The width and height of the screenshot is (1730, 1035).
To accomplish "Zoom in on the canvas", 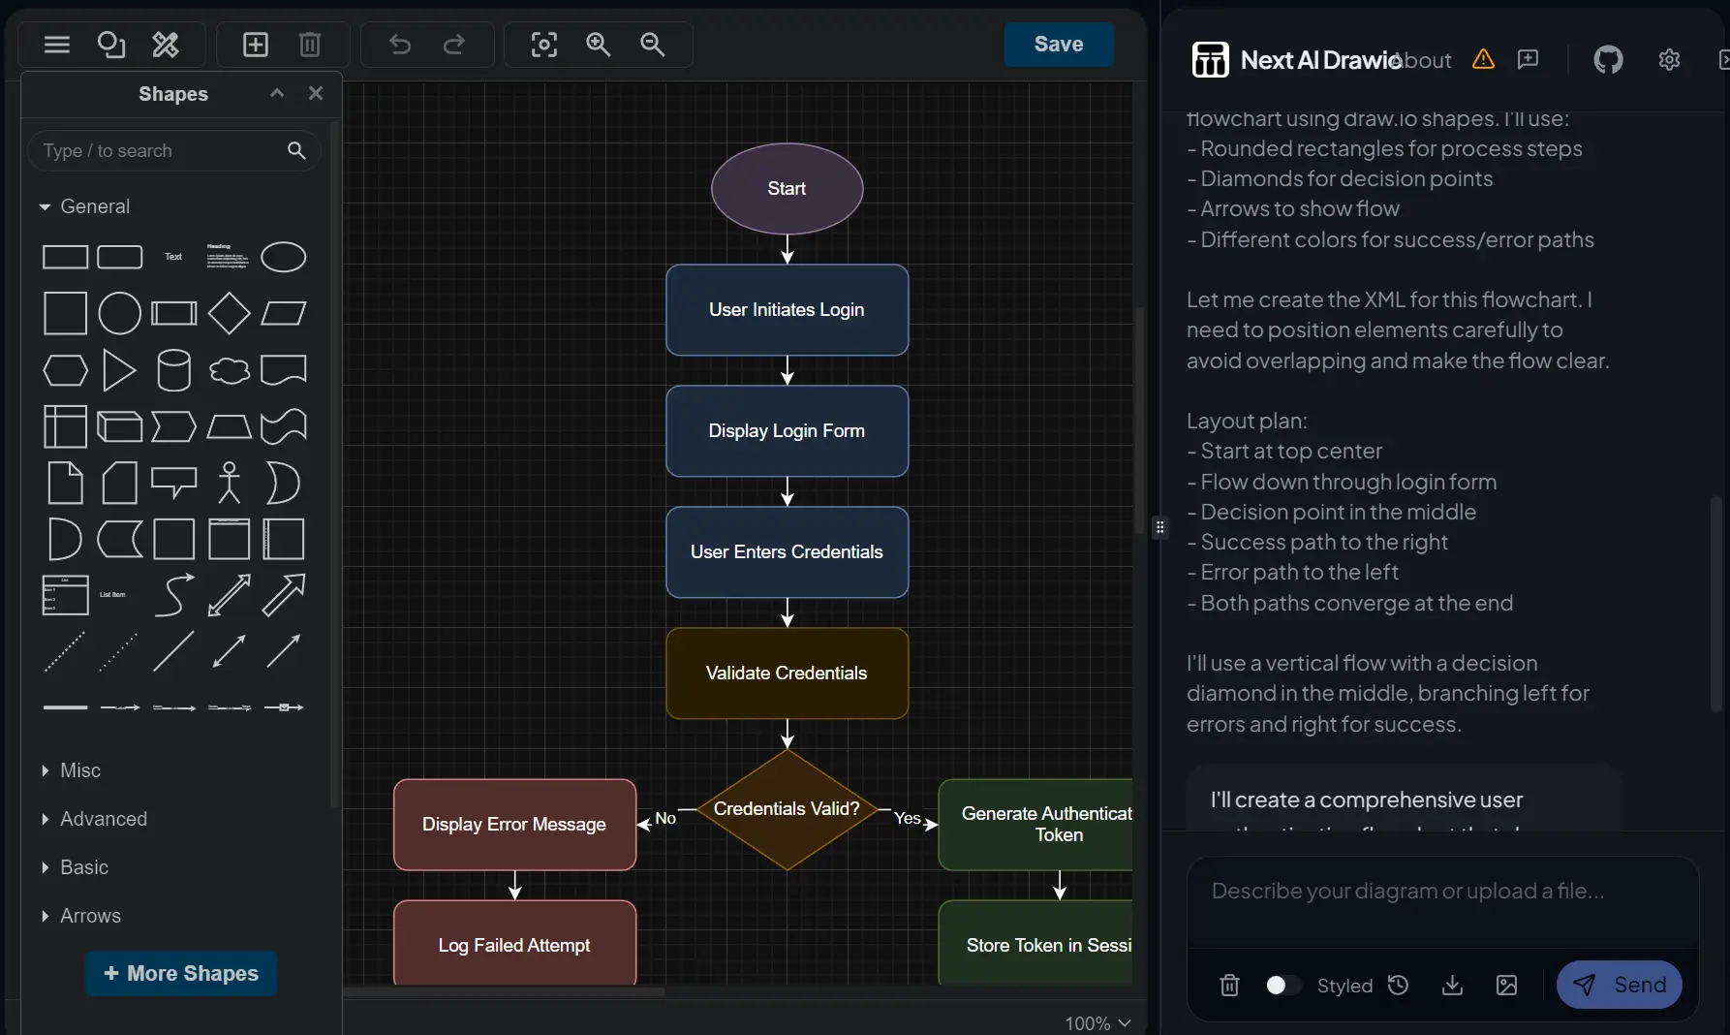I will pos(598,45).
